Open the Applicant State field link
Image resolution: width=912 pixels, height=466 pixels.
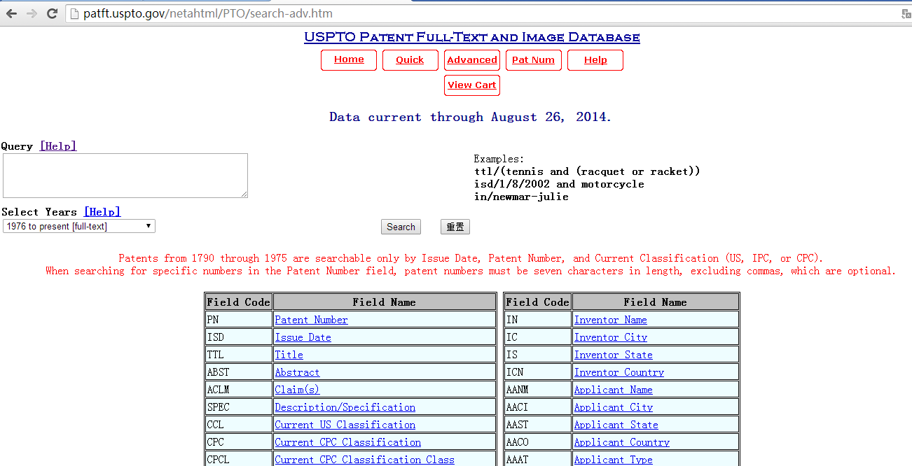[616, 425]
